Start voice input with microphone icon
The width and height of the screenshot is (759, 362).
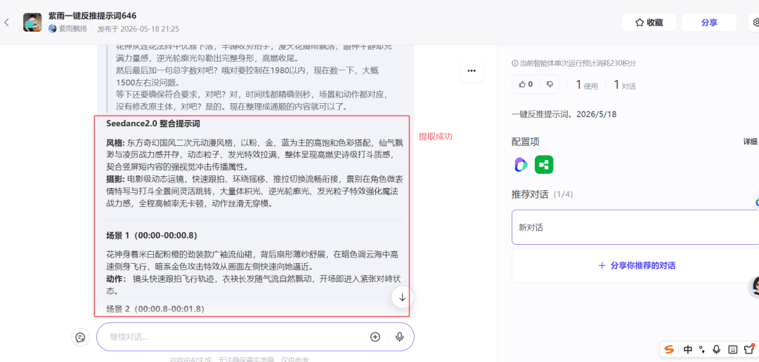[x=399, y=337]
